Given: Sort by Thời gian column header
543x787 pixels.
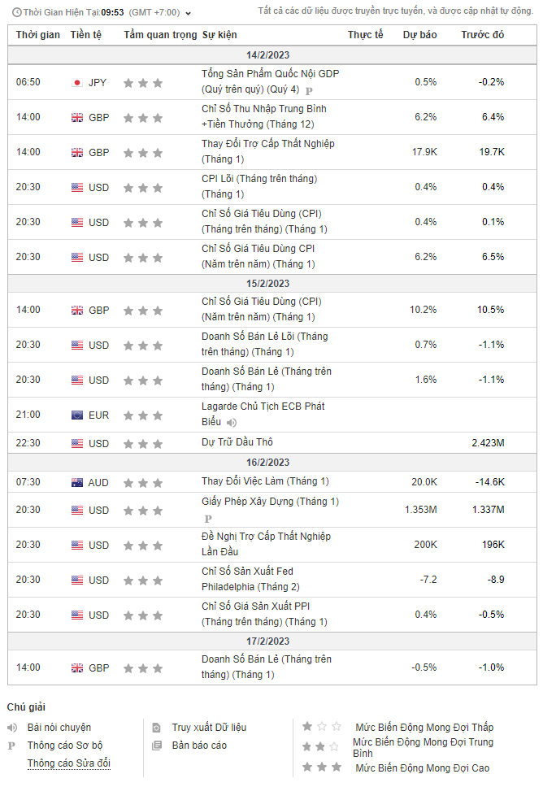Looking at the screenshot, I should tap(37, 35).
